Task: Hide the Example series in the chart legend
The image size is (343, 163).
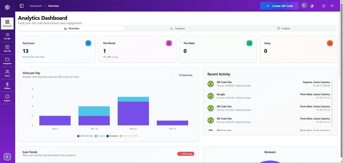Action: tap(112, 136)
